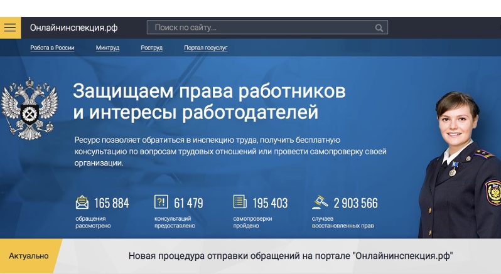Click the paragraph starting Ресурс позволяет обратиться
Image resolution: width=501 pixels, height=274 pixels.
pos(230,152)
